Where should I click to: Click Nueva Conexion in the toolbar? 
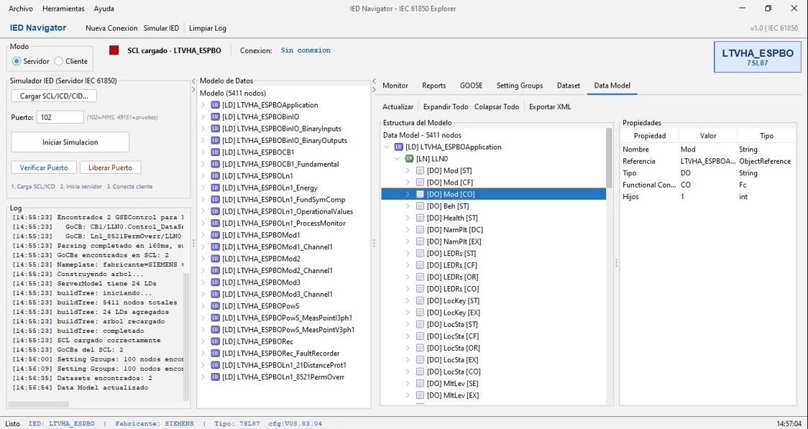[x=111, y=28]
